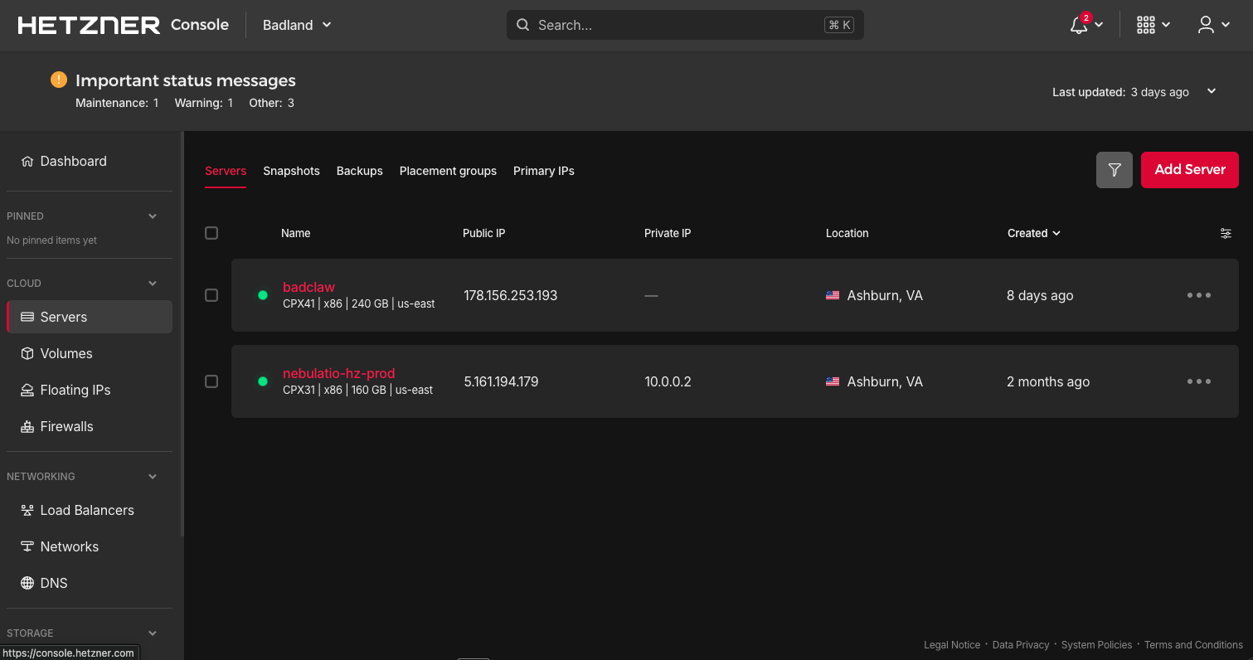Sort servers by the Created column
This screenshot has height=660, width=1253.
pos(1033,233)
